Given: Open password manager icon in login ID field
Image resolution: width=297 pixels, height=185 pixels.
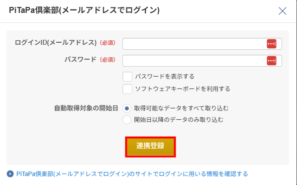Looking at the screenshot, I should [x=272, y=44].
